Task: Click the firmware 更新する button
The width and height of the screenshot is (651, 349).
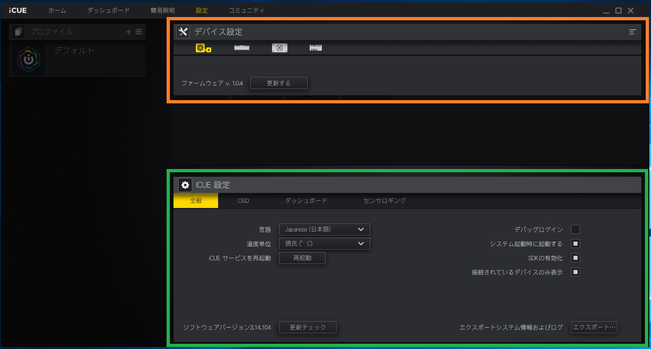Action: 279,83
